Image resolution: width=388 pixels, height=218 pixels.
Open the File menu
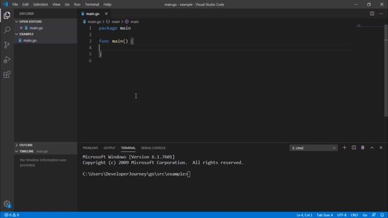pyautogui.click(x=15, y=4)
